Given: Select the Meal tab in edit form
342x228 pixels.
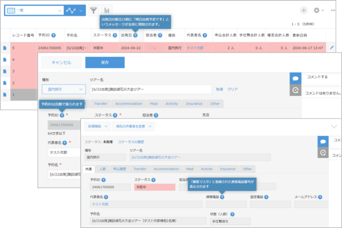Looking at the screenshot, I should (x=154, y=104).
